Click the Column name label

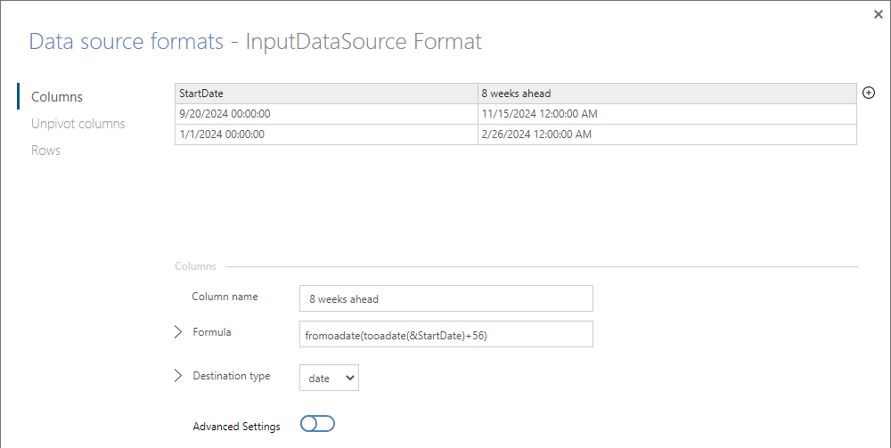coord(225,297)
